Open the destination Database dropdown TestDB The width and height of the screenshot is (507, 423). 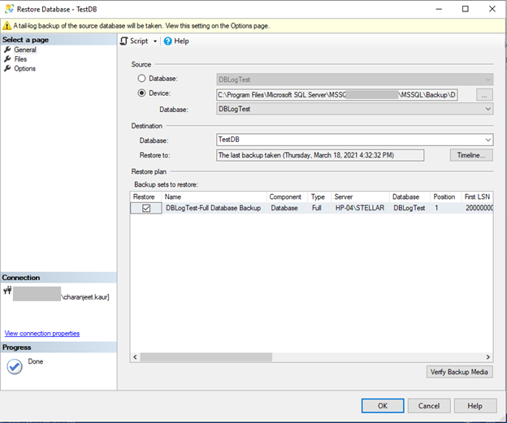tap(487, 140)
